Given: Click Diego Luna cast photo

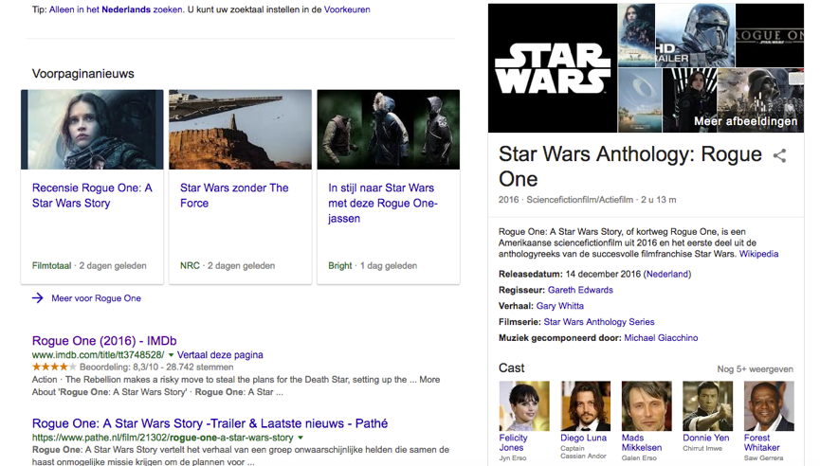Looking at the screenshot, I should pyautogui.click(x=585, y=406).
